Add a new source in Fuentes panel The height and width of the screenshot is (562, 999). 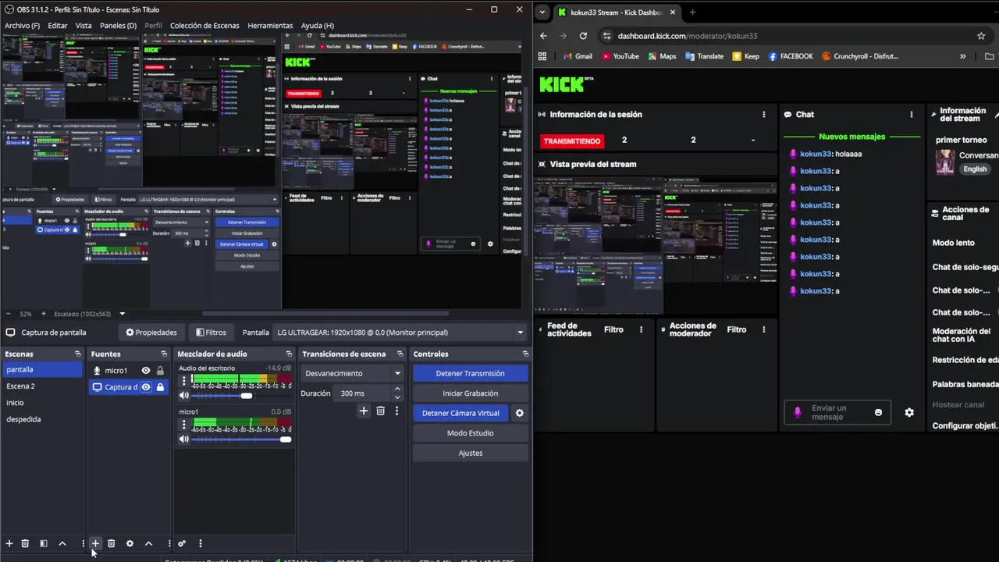(95, 543)
